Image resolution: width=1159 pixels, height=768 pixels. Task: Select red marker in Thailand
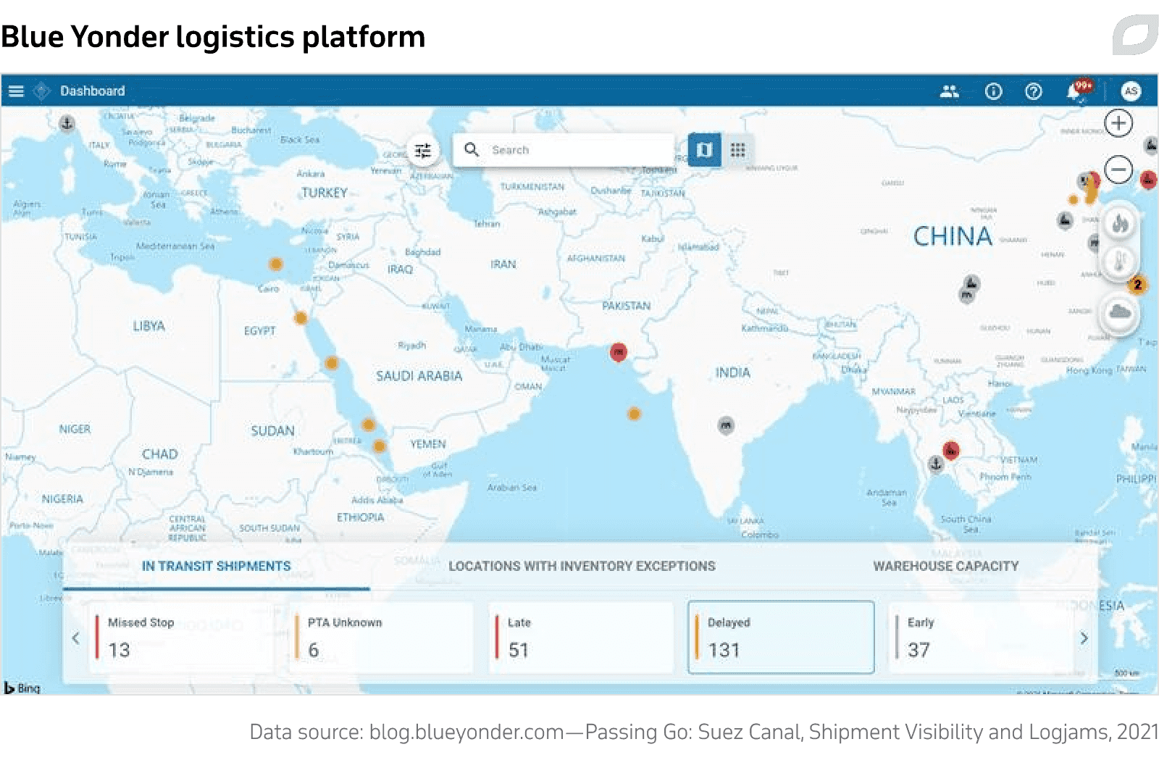pos(951,450)
